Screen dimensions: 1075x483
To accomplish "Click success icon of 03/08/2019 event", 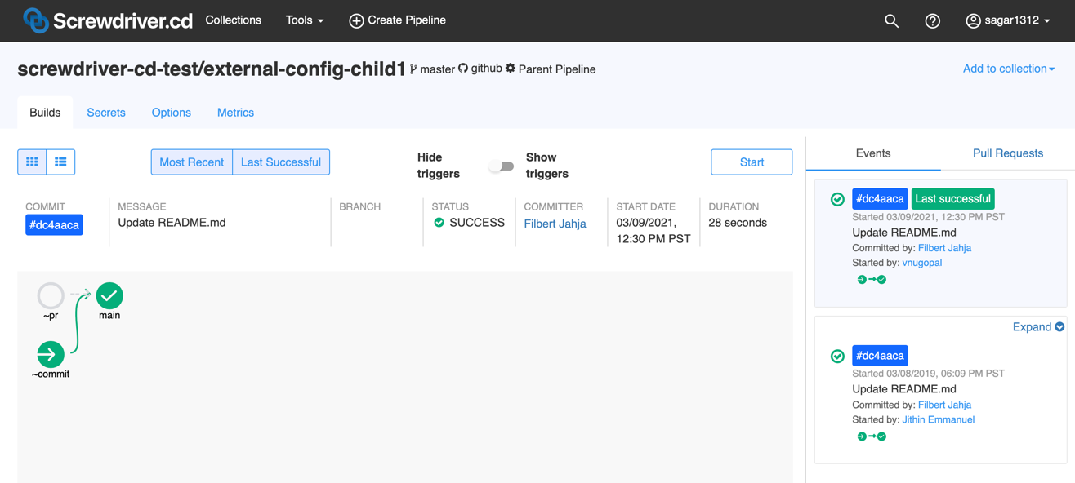I will click(837, 356).
